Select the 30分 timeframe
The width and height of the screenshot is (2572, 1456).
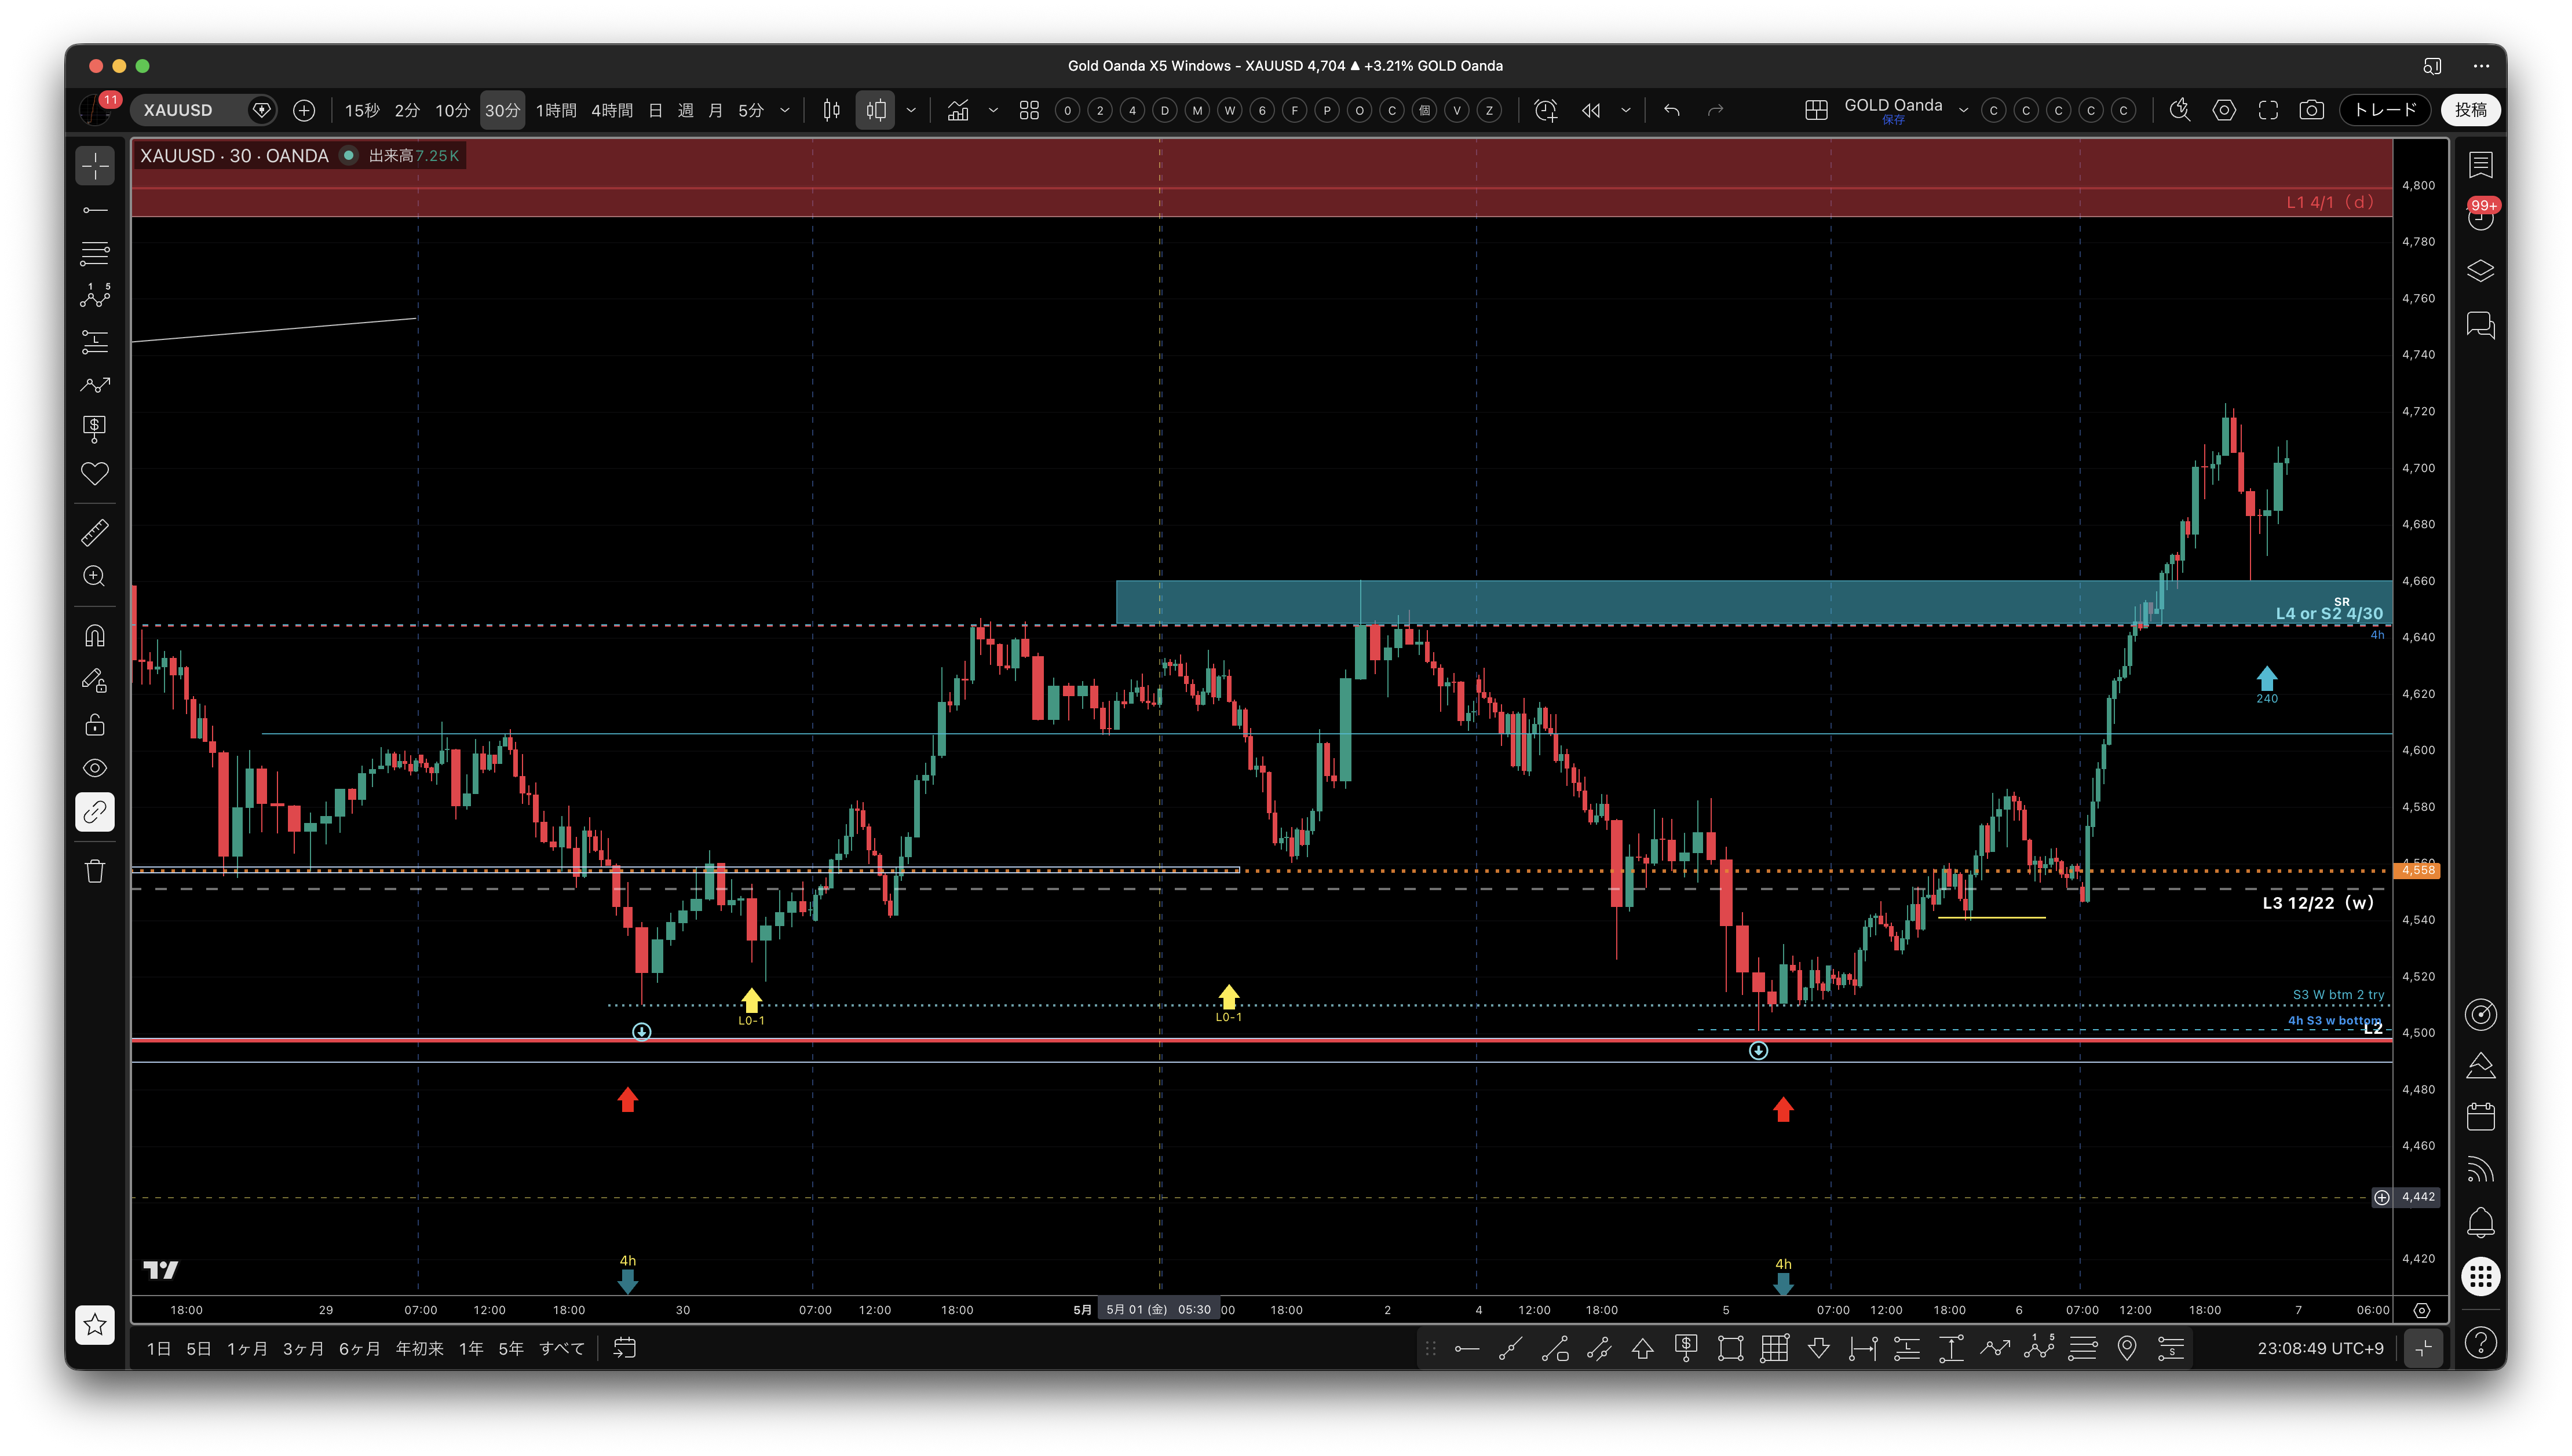click(502, 110)
